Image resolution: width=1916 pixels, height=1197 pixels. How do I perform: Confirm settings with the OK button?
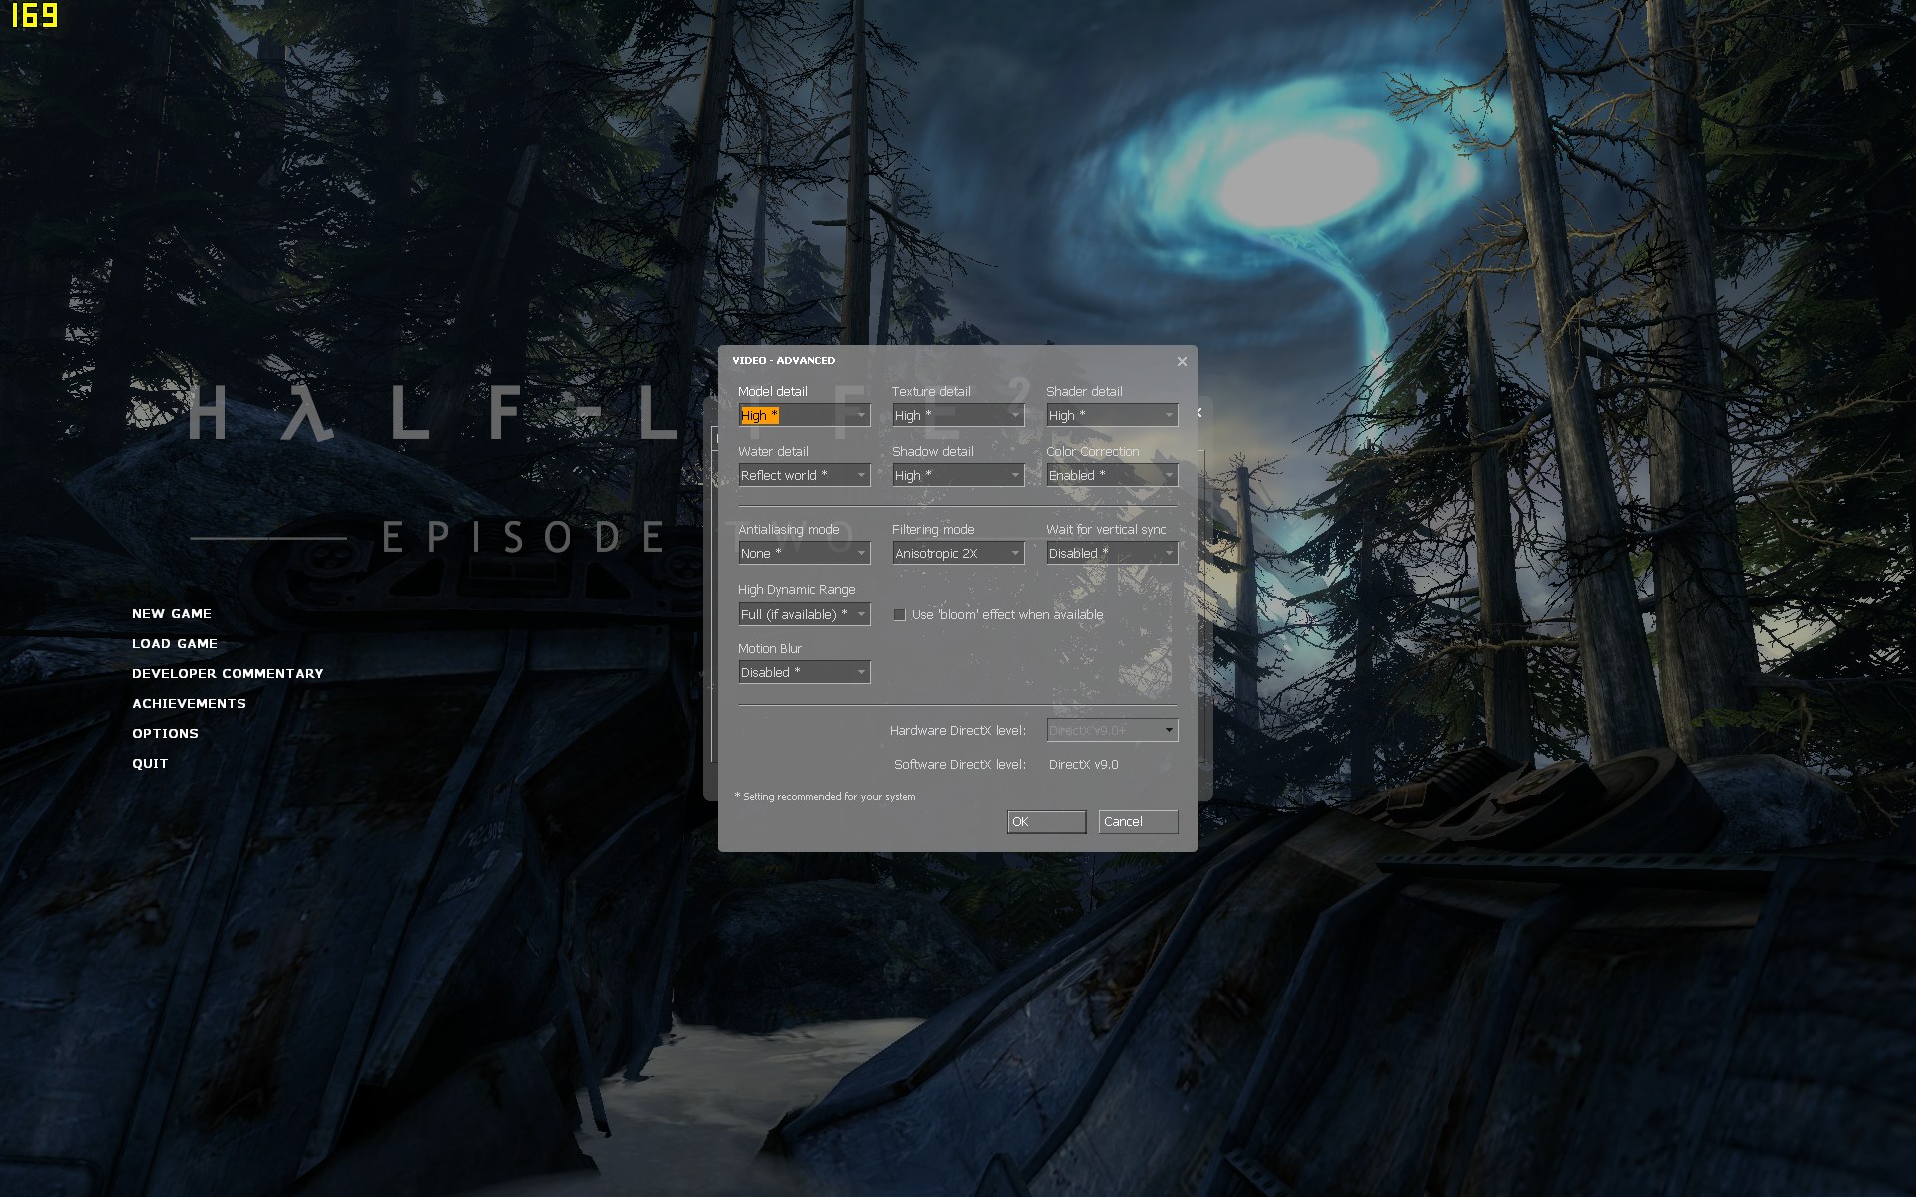[x=1046, y=821]
